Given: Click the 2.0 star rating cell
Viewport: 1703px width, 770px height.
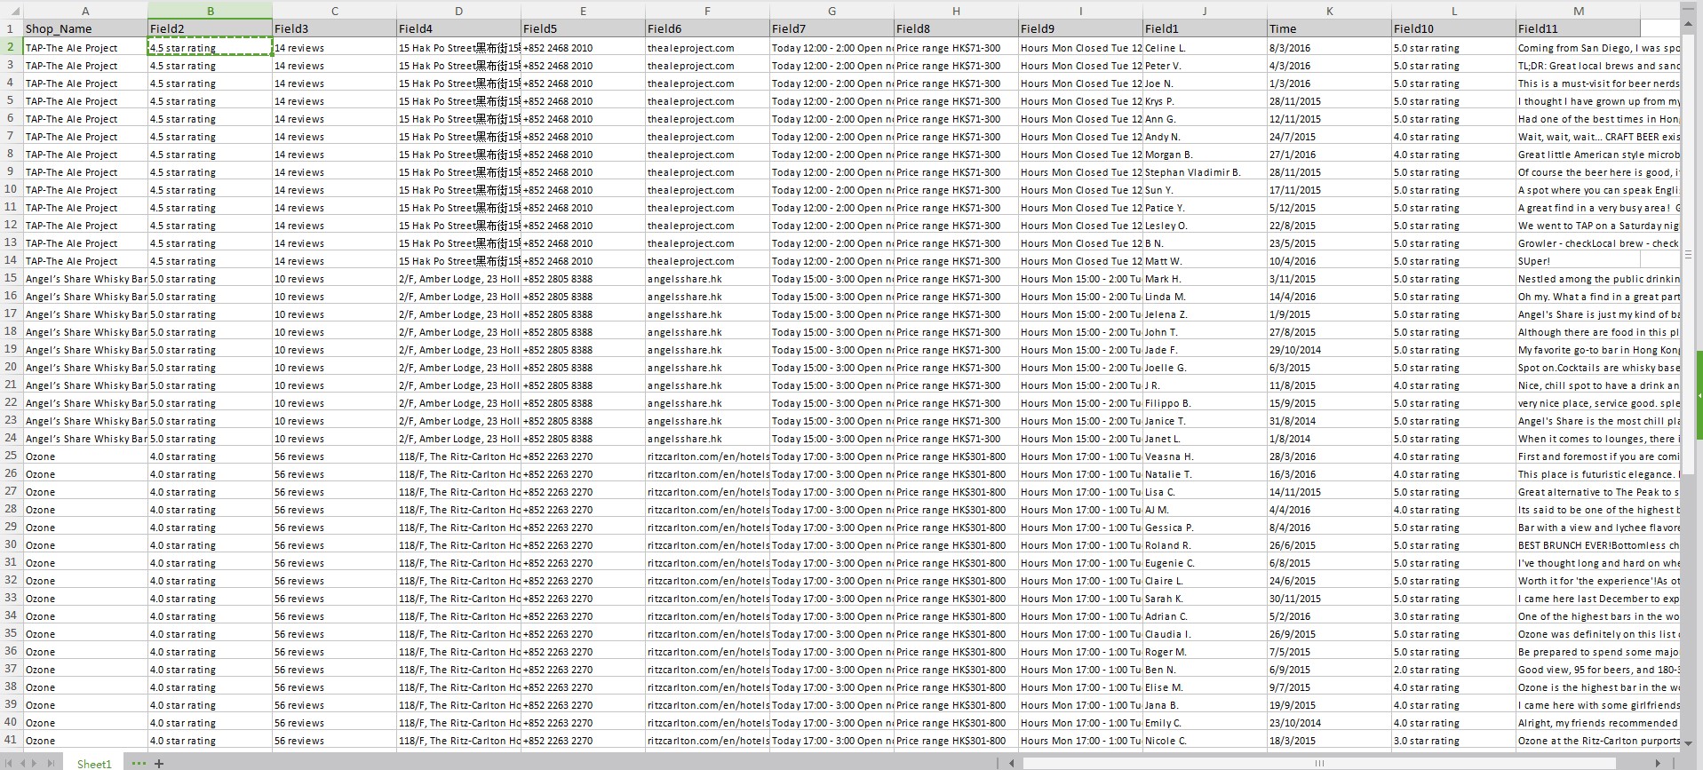Looking at the screenshot, I should coord(1454,670).
